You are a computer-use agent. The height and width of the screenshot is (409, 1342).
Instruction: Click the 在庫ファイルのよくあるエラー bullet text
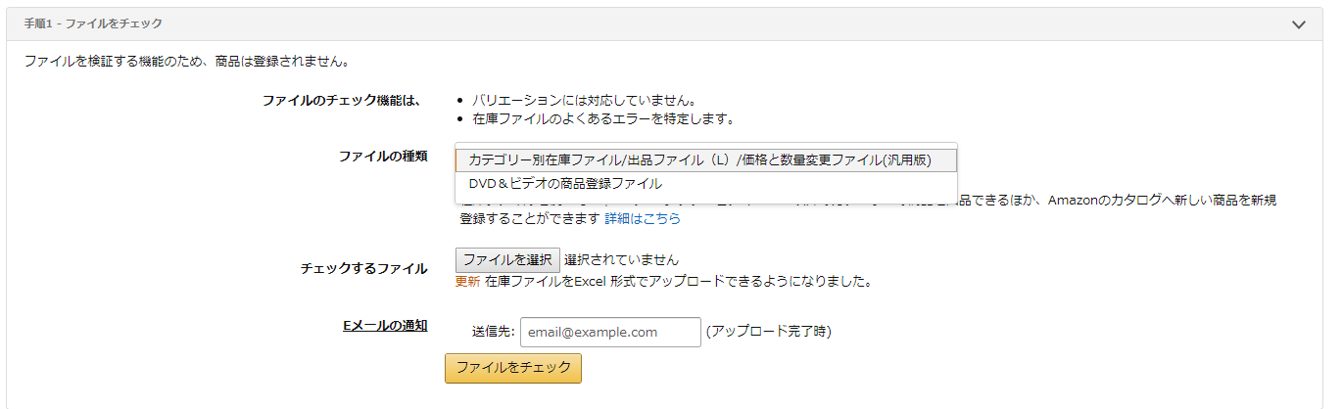tap(602, 119)
